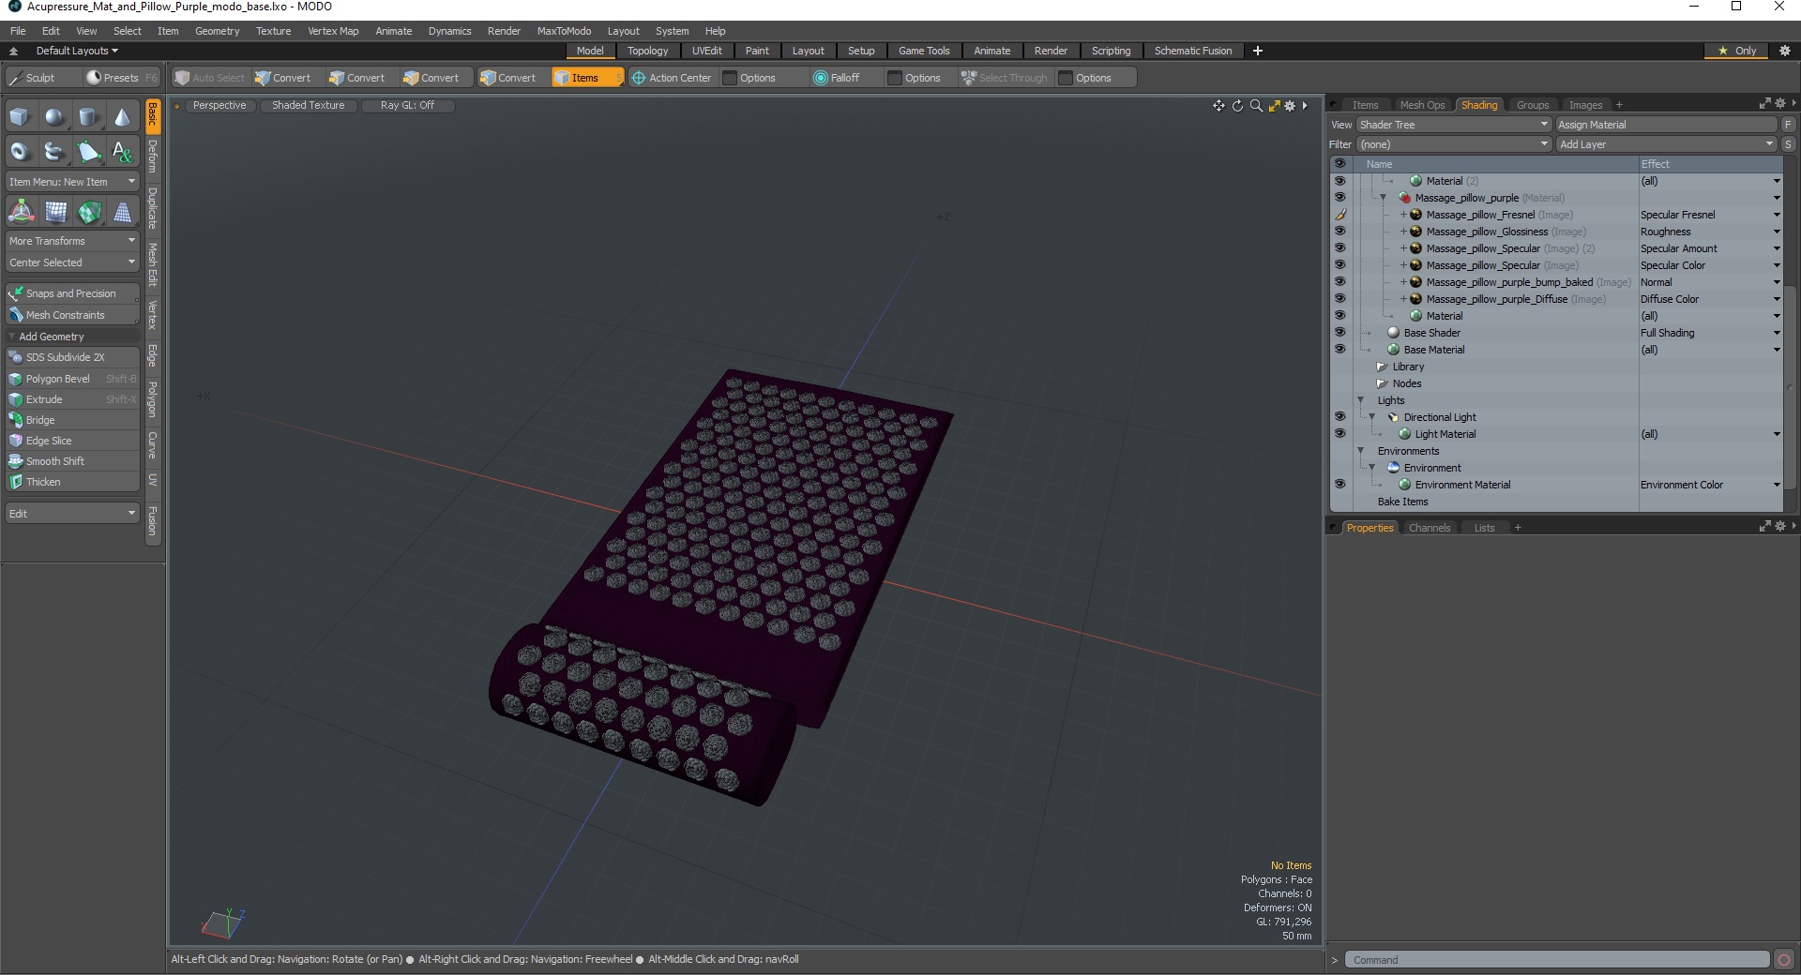Open the Edit dropdown in toolbox
This screenshot has width=1801, height=975.
coord(72,514)
